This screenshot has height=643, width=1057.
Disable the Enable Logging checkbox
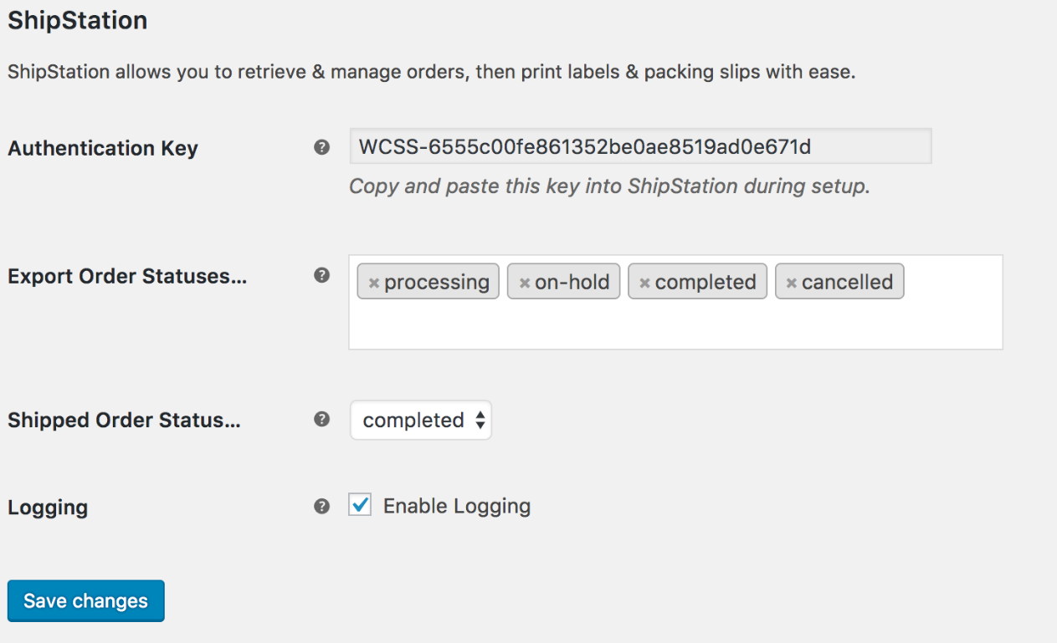pos(359,504)
